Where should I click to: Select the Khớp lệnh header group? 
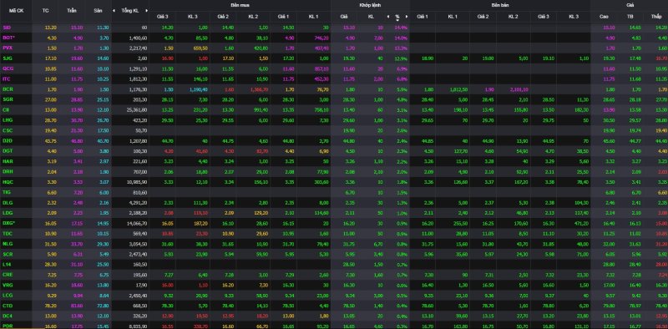370,5
